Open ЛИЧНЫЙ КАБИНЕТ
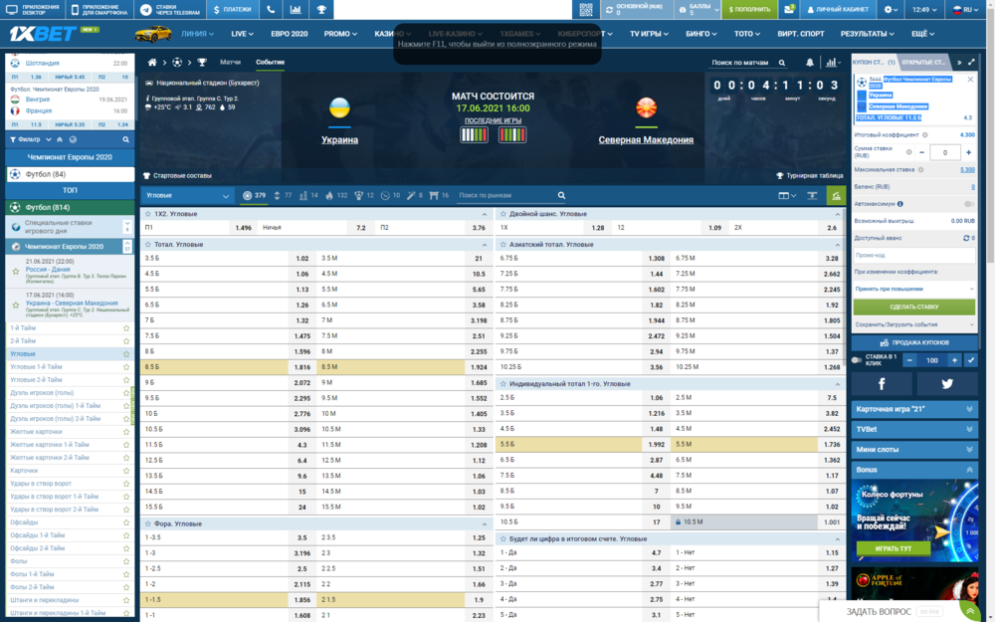 click(838, 10)
